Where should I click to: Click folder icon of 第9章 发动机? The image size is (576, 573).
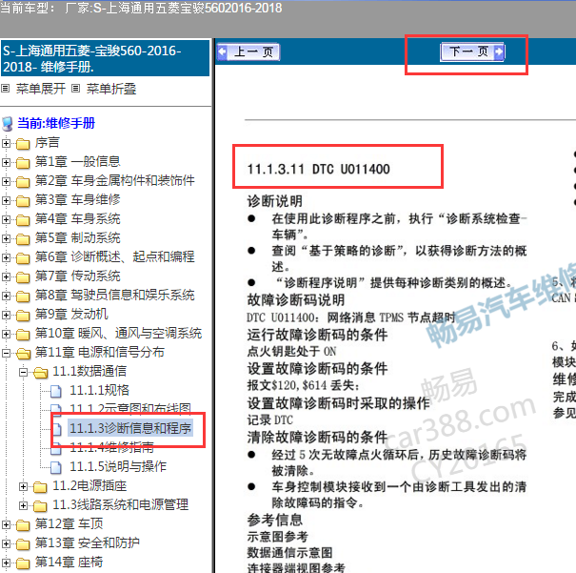click(23, 316)
